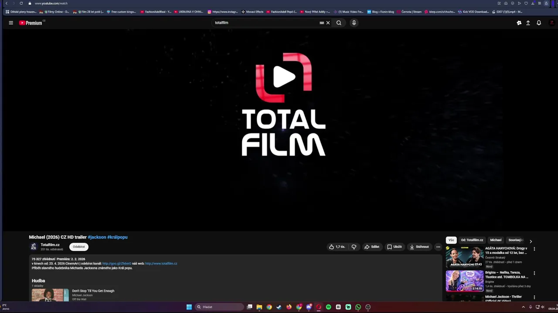Open the Instagram bookmark
Viewport: 558px width, 313px height.
point(223,12)
